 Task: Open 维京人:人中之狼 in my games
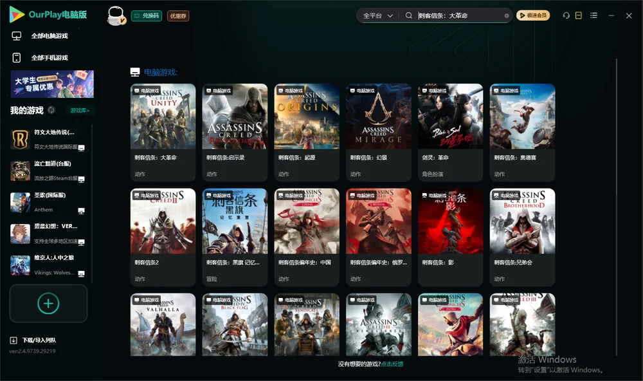[x=48, y=265]
